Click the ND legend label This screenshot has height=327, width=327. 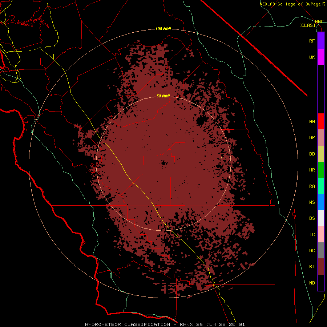312,283
